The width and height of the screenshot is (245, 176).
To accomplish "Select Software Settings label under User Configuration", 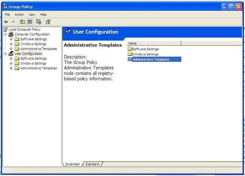I will click(x=34, y=58).
